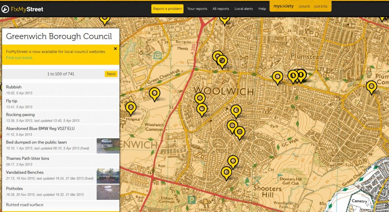The width and height of the screenshot is (389, 212).
Task: Go to Next page of reports
Action: pos(111,74)
